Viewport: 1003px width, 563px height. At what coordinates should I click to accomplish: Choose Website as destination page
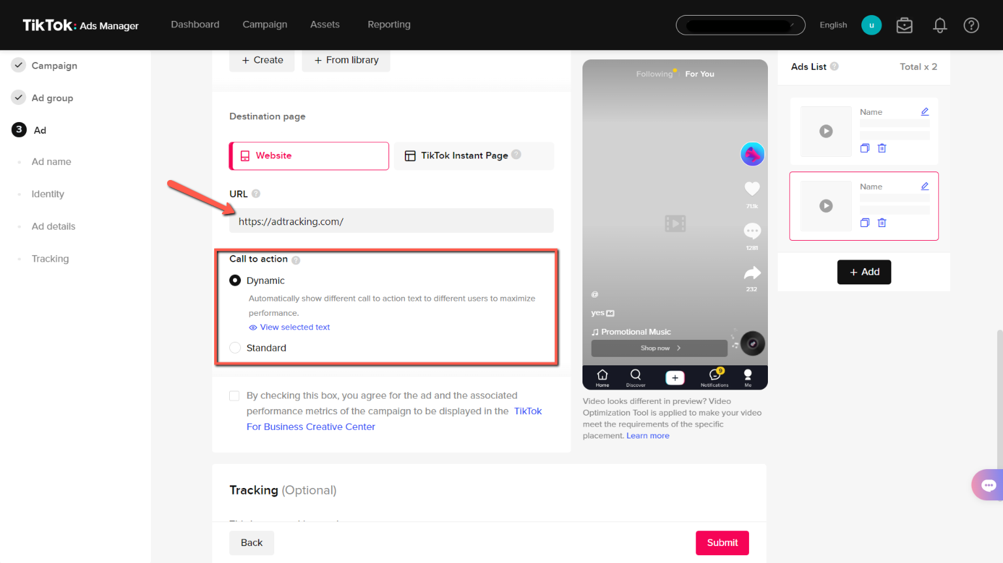pos(309,156)
